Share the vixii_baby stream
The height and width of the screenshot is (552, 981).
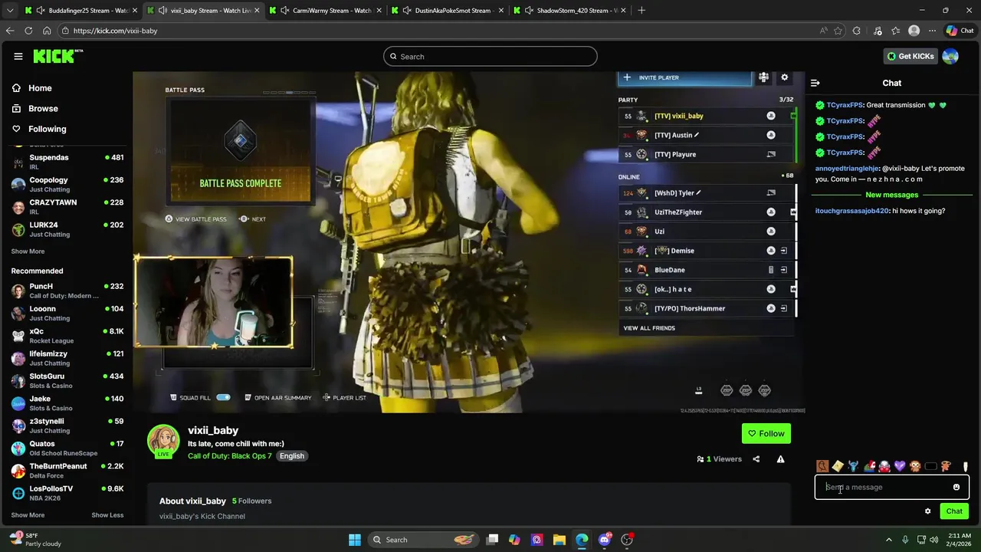[756, 459]
